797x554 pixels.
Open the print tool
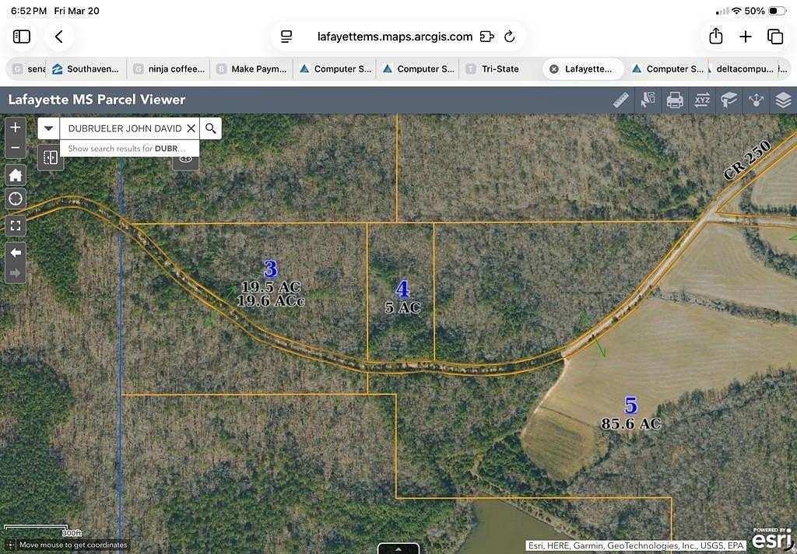[x=674, y=100]
